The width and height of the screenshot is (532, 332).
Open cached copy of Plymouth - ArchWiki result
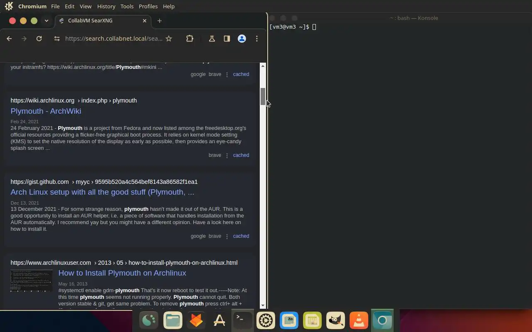point(241,155)
